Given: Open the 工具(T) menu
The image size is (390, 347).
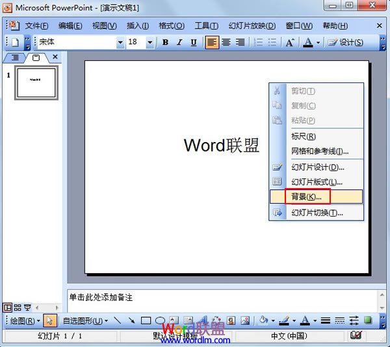Looking at the screenshot, I should coord(207,26).
